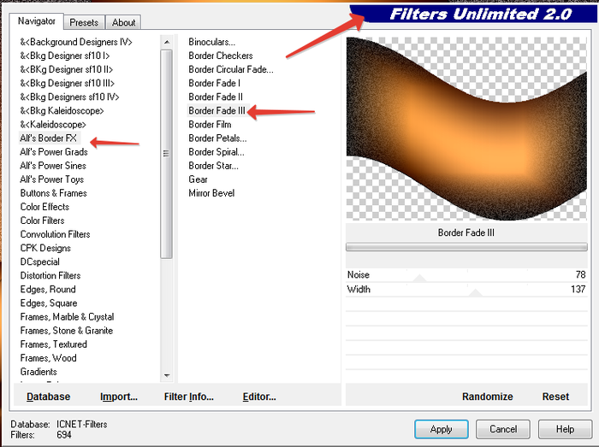Select Convolution Filters category
The image size is (599, 447).
click(x=56, y=234)
